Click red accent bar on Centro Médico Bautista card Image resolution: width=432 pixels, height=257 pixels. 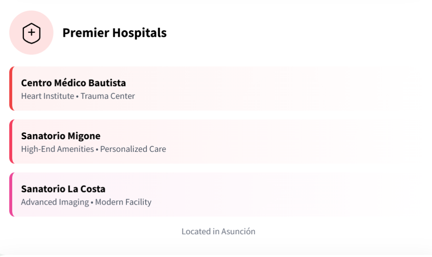pos(11,89)
